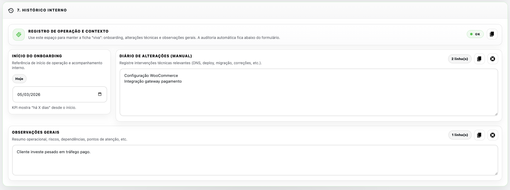510x190 pixels.
Task: Click the green tag icon beside Registro de Operação
Action: point(19,35)
